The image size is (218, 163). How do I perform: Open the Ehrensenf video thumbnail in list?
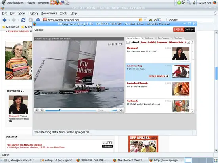(x=181, y=54)
